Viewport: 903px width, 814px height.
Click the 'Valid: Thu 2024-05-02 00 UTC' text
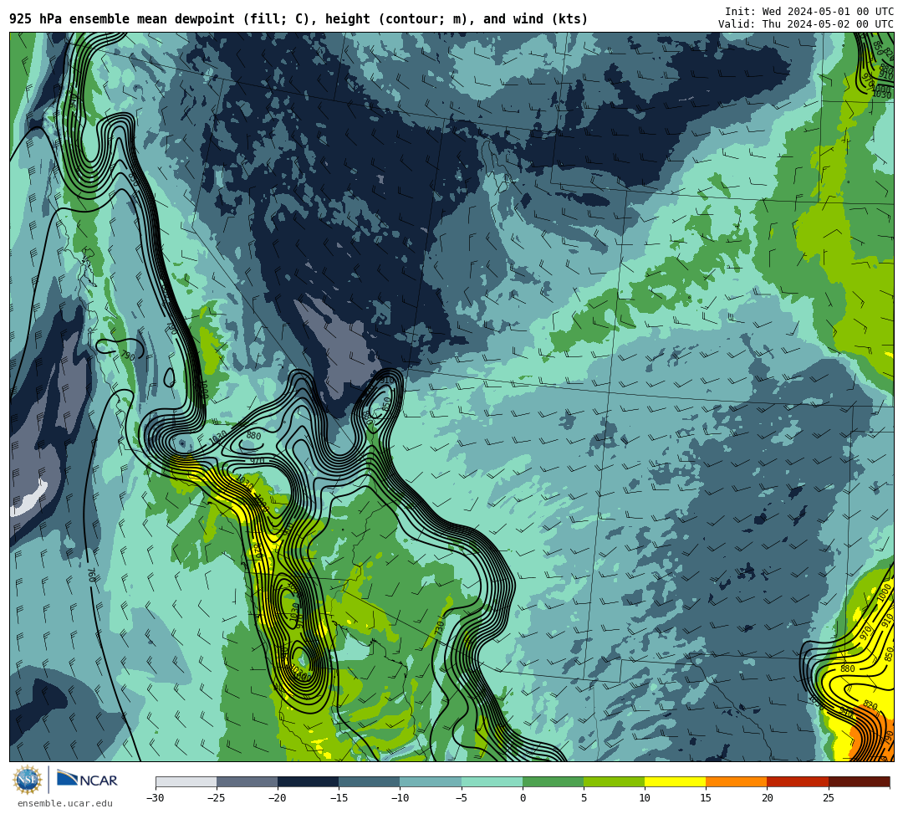806,24
